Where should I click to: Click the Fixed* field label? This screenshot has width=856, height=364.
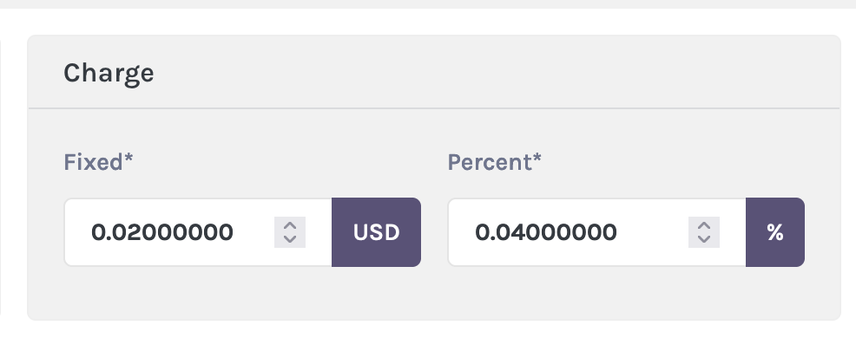pyautogui.click(x=93, y=162)
